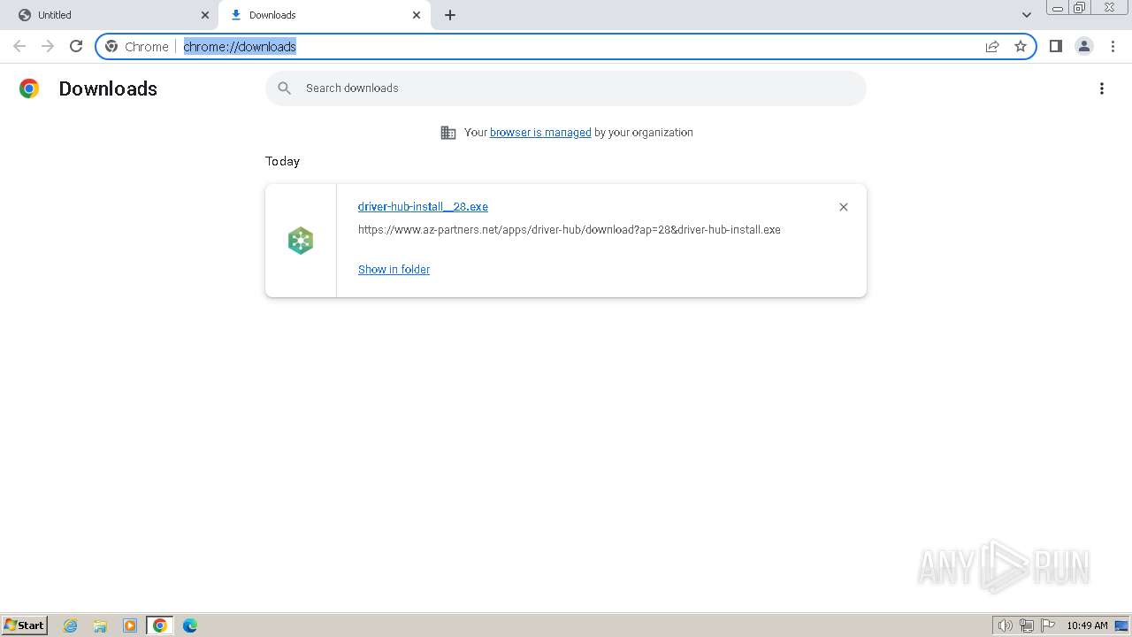
Task: Toggle the side panel icon
Action: pyautogui.click(x=1055, y=46)
